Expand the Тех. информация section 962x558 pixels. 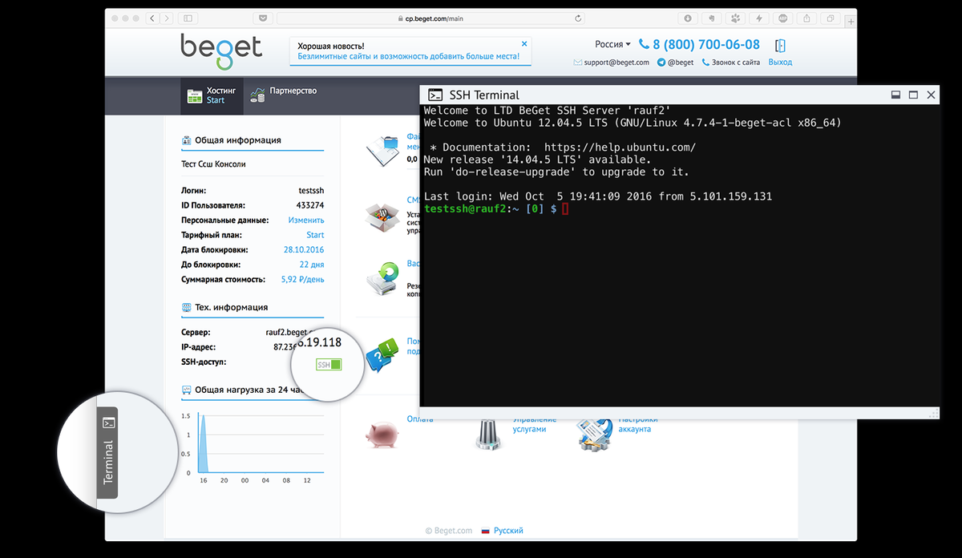click(x=231, y=306)
